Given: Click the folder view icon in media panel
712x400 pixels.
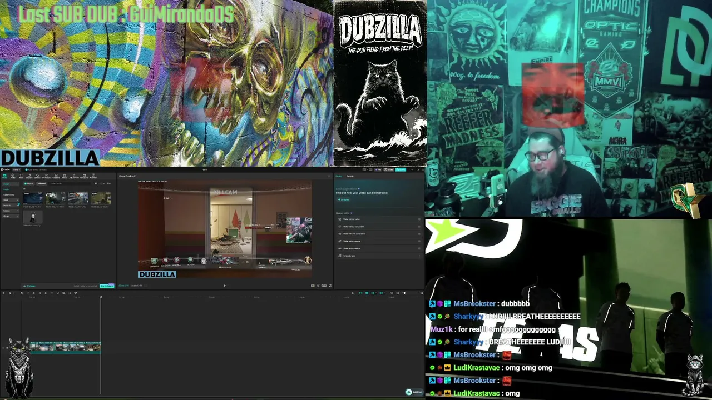Looking at the screenshot, I should click(96, 183).
